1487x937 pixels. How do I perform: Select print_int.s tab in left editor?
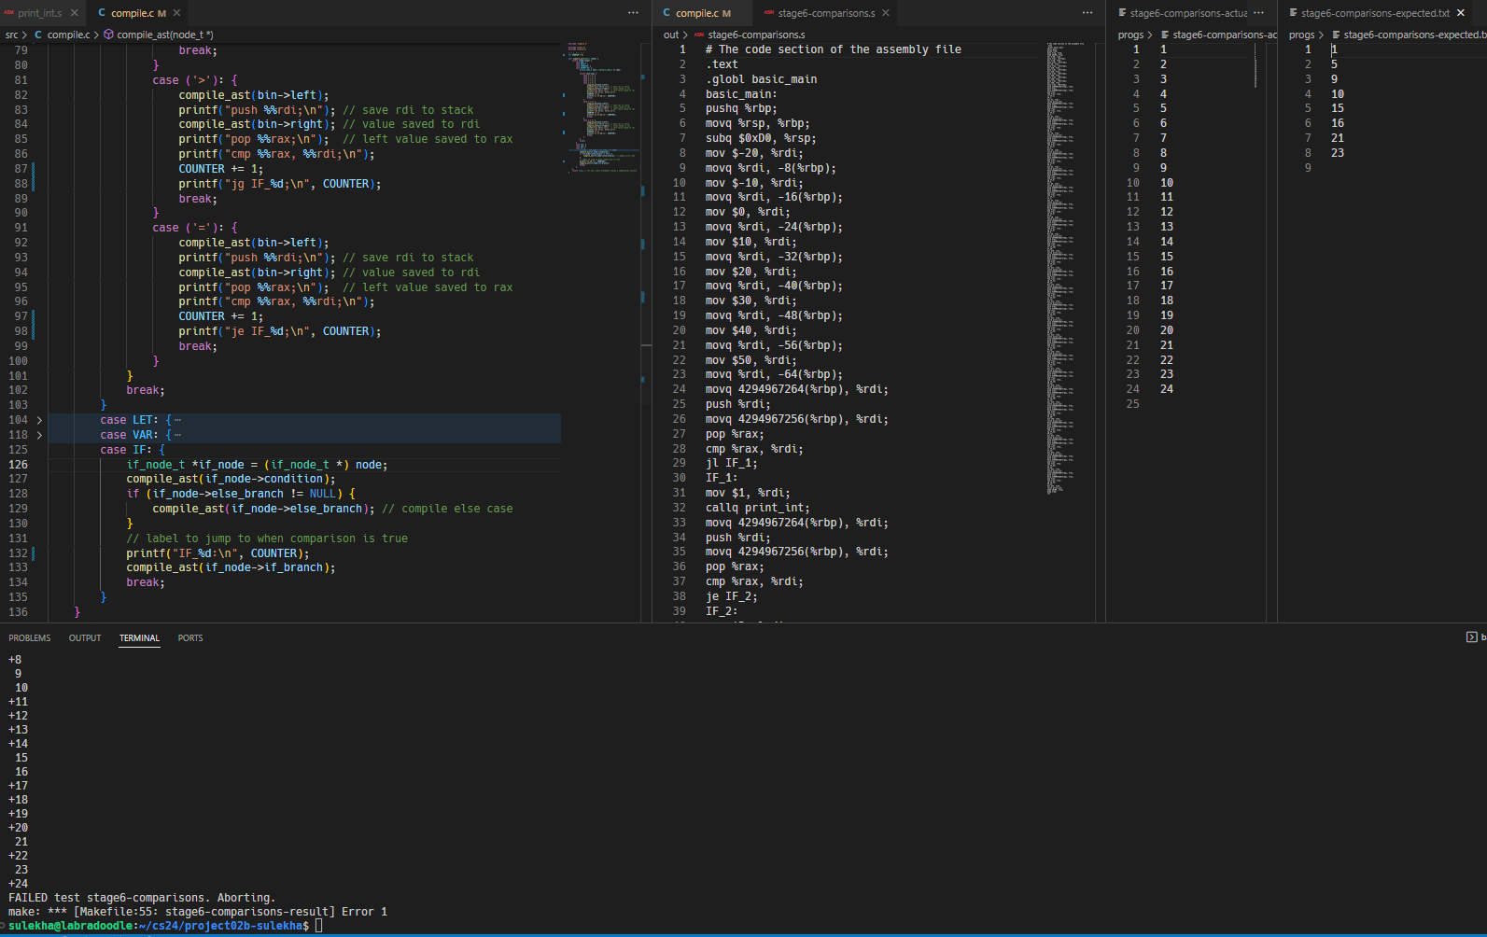point(39,13)
